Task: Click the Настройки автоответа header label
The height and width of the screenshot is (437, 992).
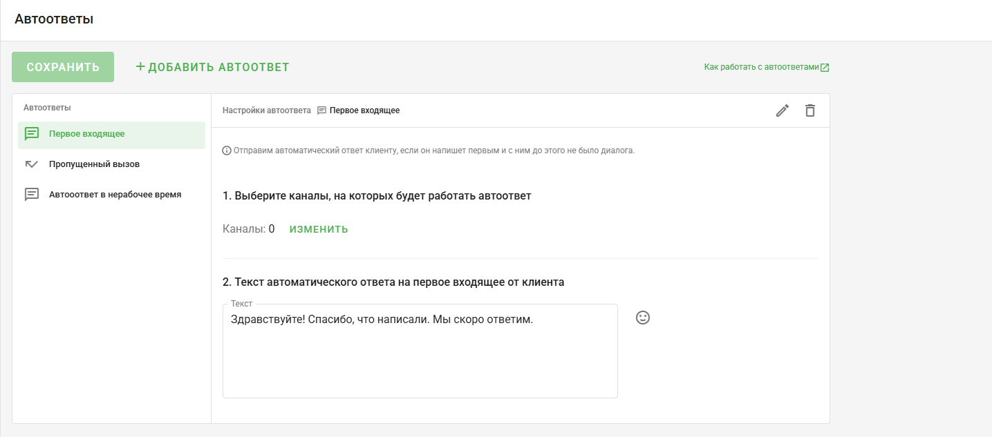Action: [267, 110]
